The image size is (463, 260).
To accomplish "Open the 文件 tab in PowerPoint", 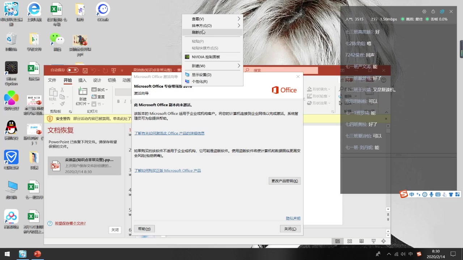I will pos(52,80).
